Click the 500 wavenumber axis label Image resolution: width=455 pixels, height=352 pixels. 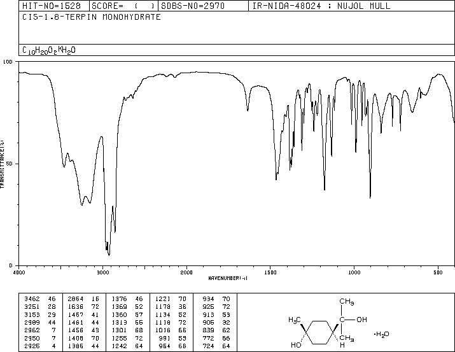pos(438,272)
